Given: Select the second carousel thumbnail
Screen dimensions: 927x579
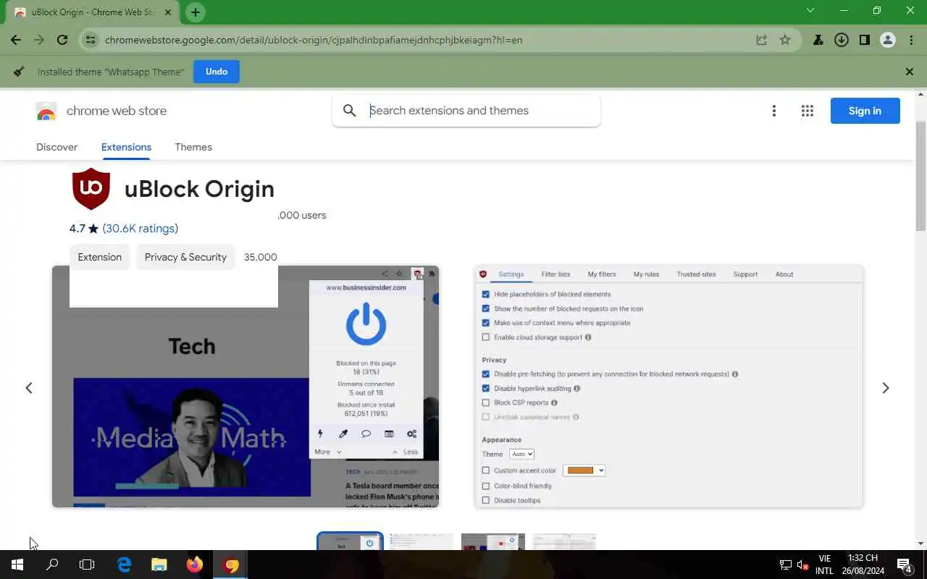Looking at the screenshot, I should 421,541.
